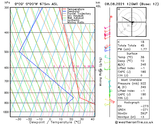Click the 600 hPa pressure label
Viewport: 161px width, 124px height.
point(7,68)
